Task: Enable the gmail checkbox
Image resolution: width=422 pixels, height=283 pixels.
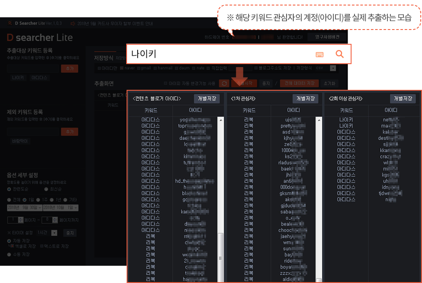Action: click(x=138, y=68)
